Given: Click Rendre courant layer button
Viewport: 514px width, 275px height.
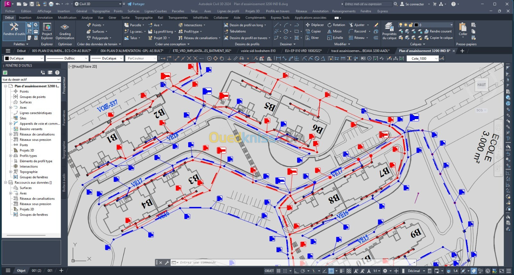Looking at the screenshot, I should [x=438, y=31].
